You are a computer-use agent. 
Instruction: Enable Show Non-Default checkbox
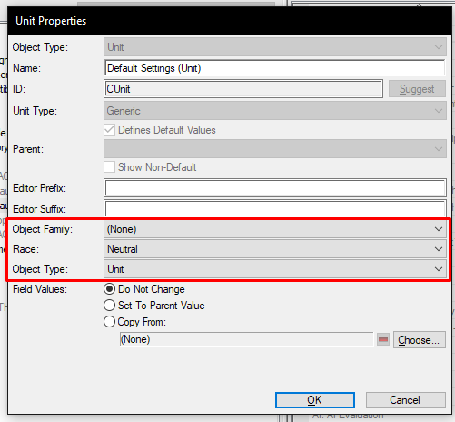click(x=109, y=167)
